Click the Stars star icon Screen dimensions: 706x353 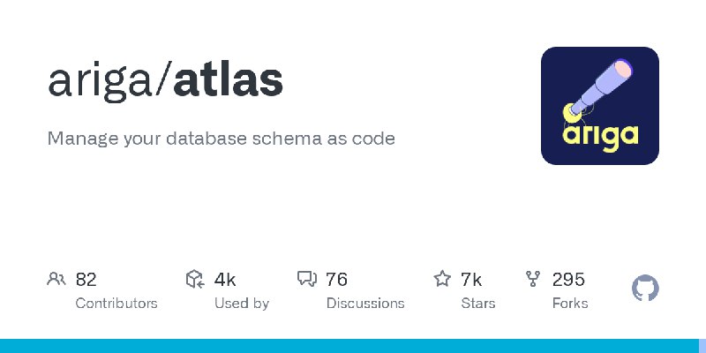(442, 279)
